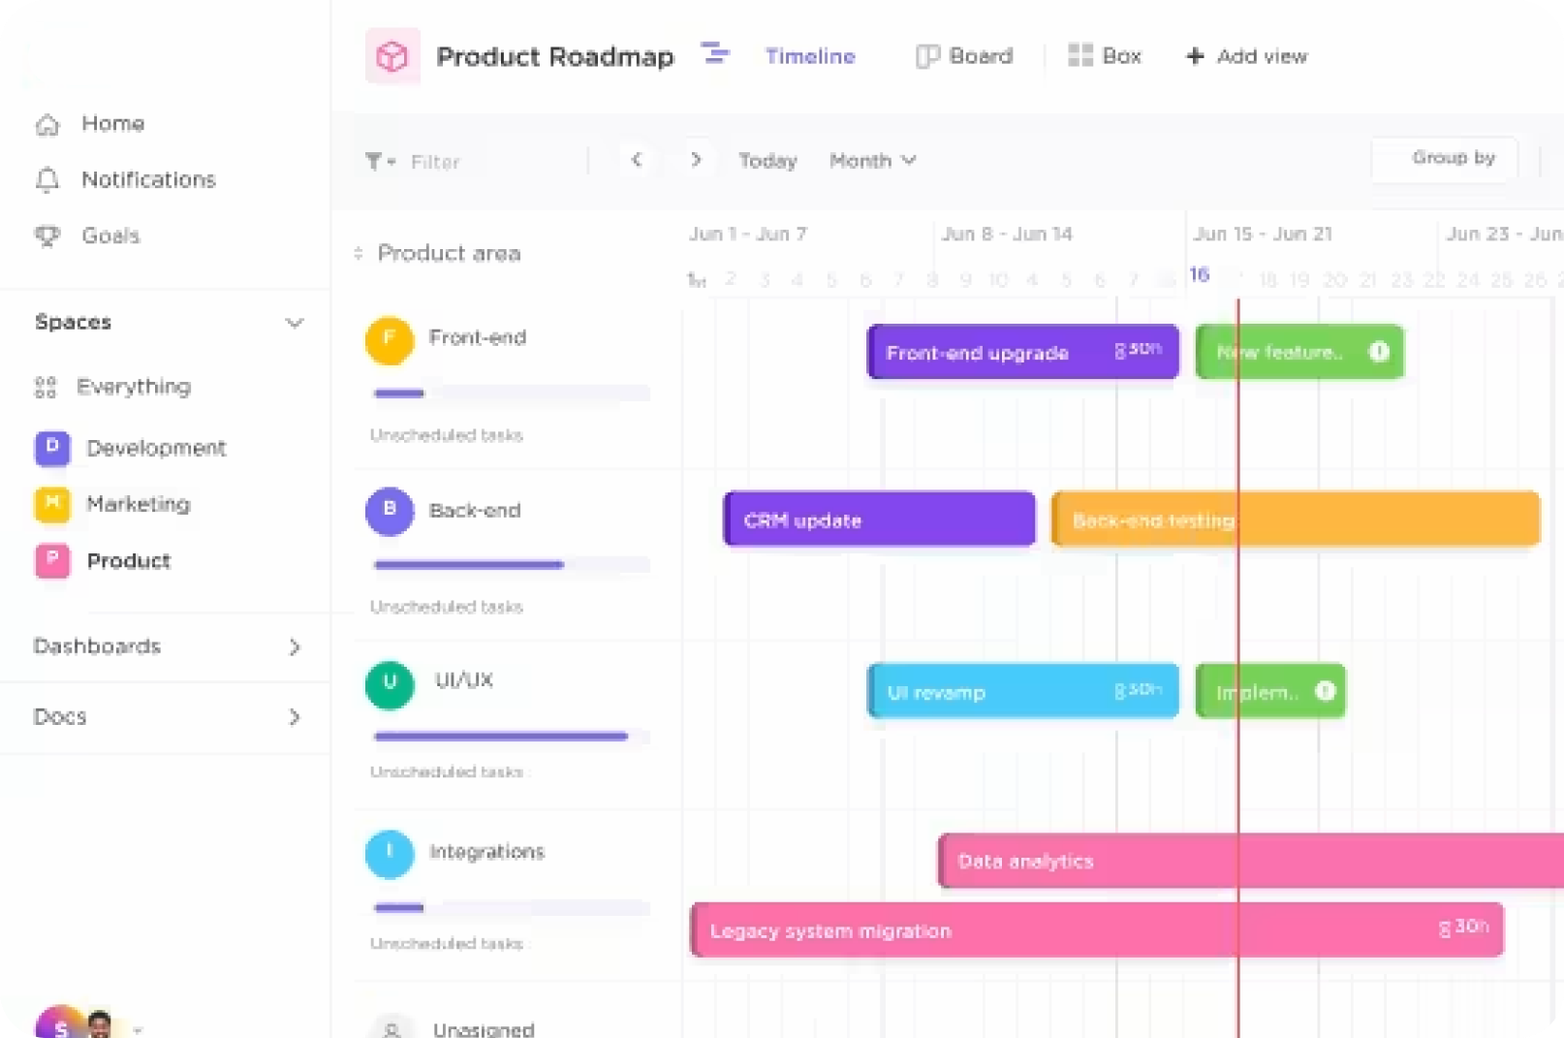Open the Notifications bell
Screen dimensions: 1564x1038
tap(47, 180)
